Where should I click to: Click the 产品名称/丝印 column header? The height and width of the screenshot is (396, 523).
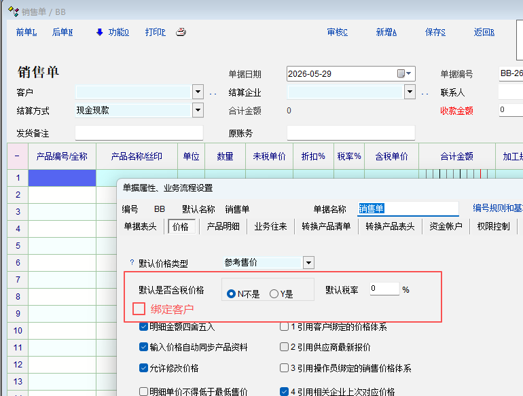[x=137, y=156]
